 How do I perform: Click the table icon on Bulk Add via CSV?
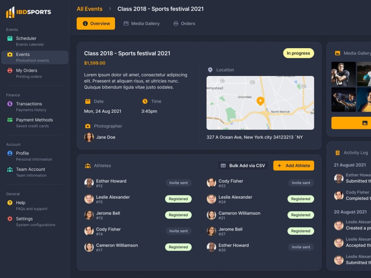(223, 166)
